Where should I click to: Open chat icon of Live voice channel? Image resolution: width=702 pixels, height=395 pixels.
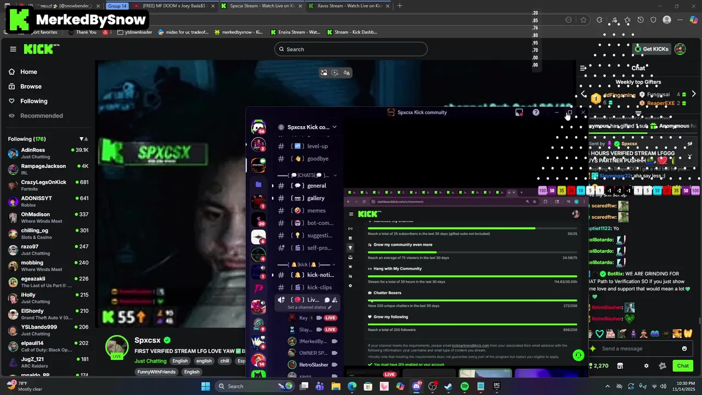(x=327, y=300)
